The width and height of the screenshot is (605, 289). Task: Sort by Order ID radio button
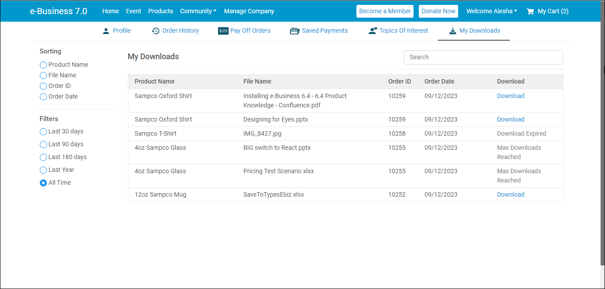pyautogui.click(x=43, y=86)
